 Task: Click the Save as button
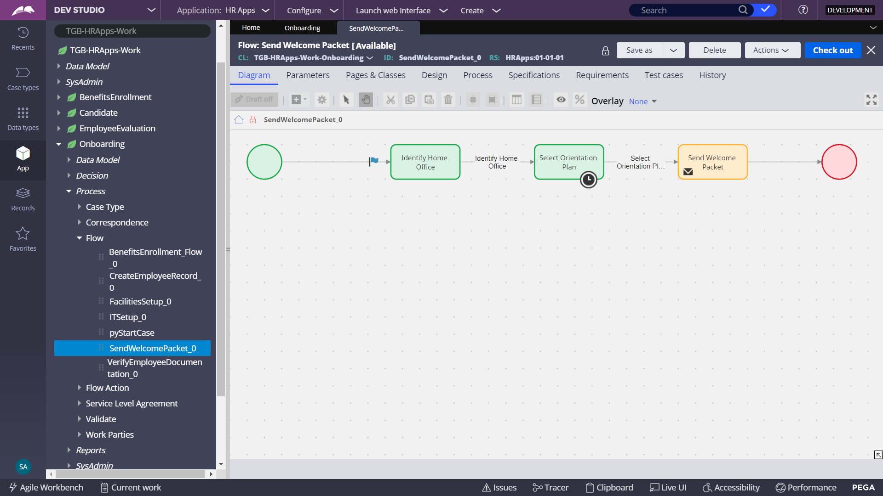pos(639,51)
